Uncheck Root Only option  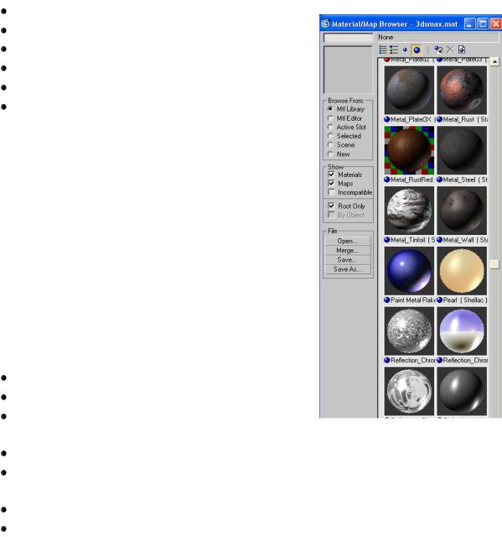(331, 206)
